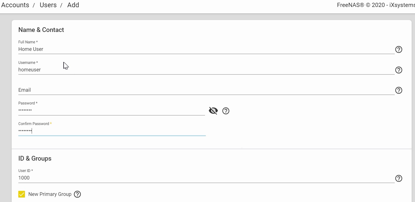
Task: Toggle password visibility eye icon
Action: coord(213,111)
